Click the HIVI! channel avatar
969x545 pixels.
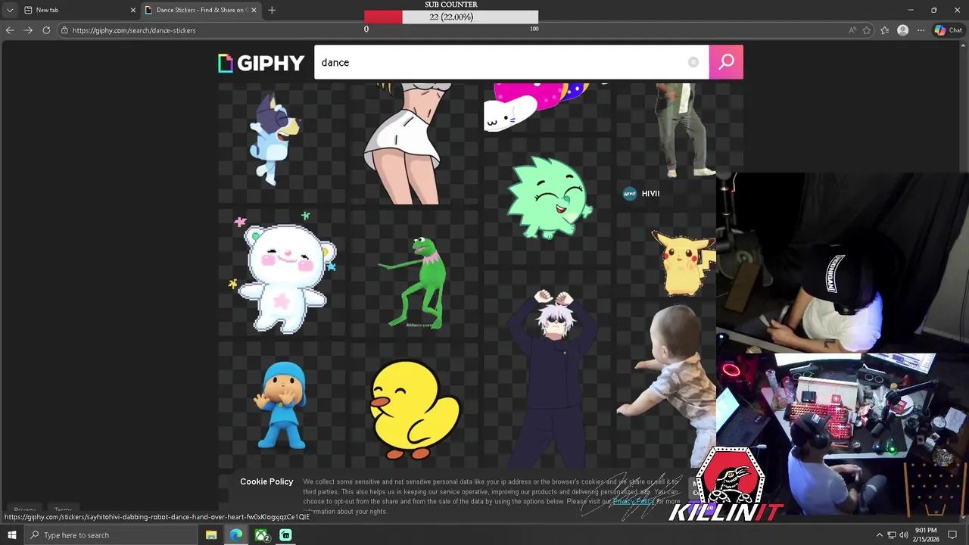point(630,194)
